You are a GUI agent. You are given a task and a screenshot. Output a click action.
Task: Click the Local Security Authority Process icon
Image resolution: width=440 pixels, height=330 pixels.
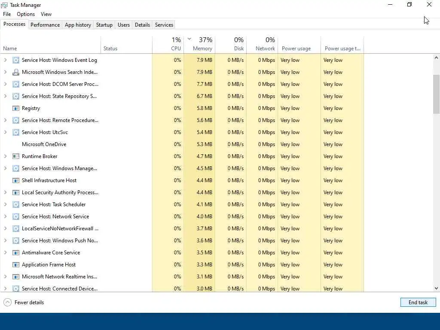[x=16, y=192]
